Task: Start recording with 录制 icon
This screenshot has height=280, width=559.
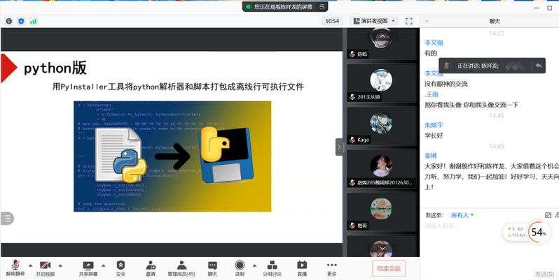Action: pos(240,265)
